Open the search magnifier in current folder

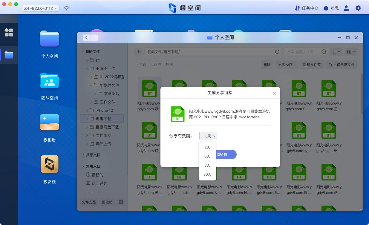click(x=324, y=51)
